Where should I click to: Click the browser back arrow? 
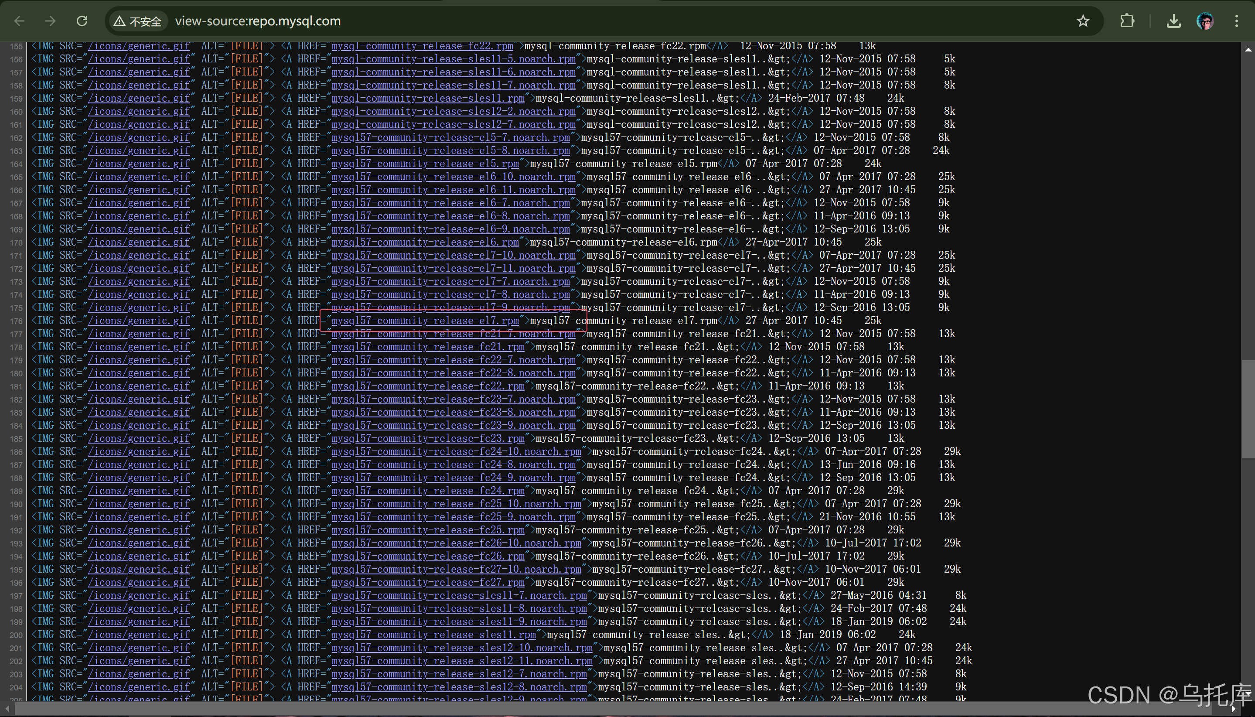(19, 21)
